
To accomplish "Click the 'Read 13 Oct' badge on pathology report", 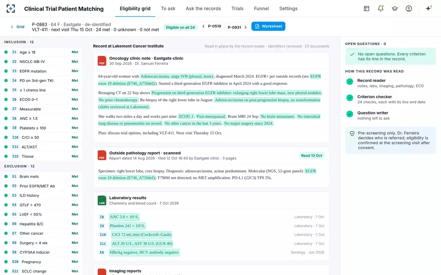I will coord(312,155).
